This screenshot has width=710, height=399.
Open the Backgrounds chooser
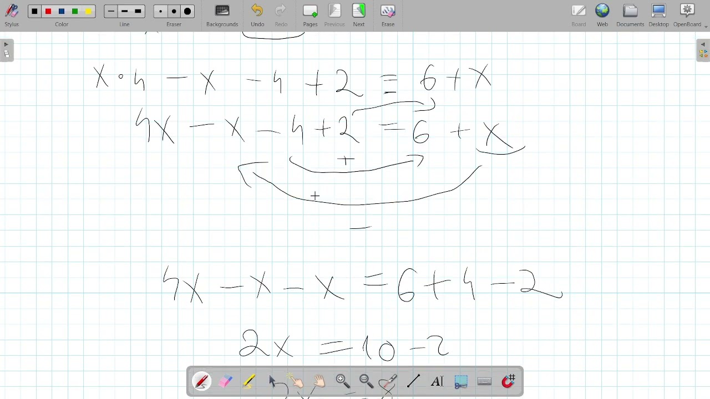point(222,15)
